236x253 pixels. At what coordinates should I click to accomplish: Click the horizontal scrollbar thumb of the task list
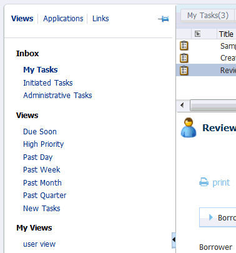[213, 106]
